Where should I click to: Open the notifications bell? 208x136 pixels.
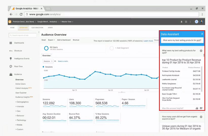pyautogui.click(x=181, y=22)
